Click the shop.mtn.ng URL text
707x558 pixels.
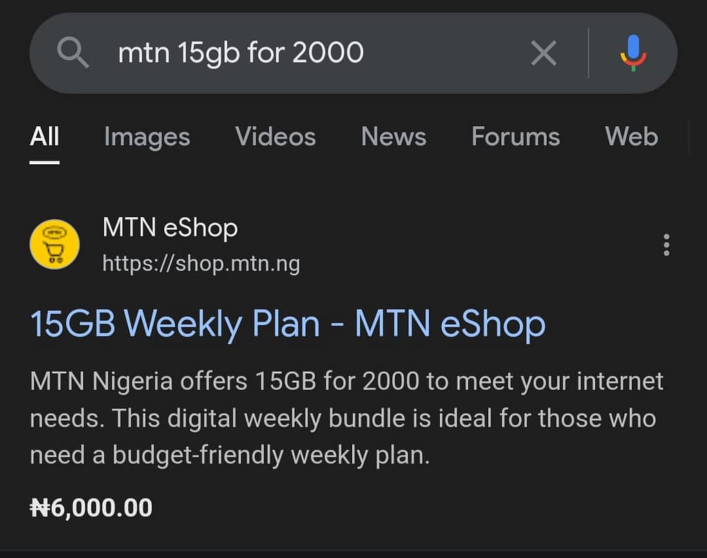pos(201,263)
